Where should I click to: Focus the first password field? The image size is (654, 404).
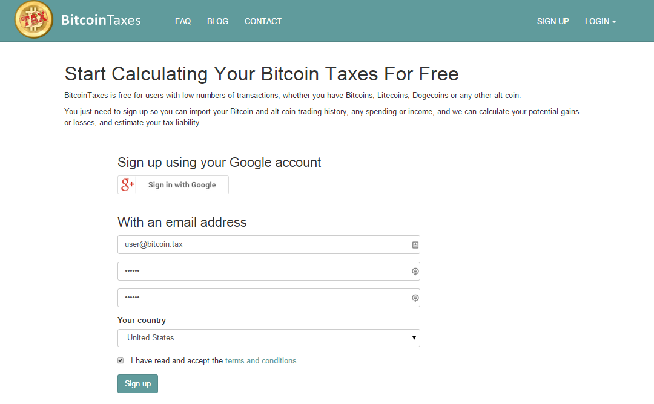(x=269, y=271)
